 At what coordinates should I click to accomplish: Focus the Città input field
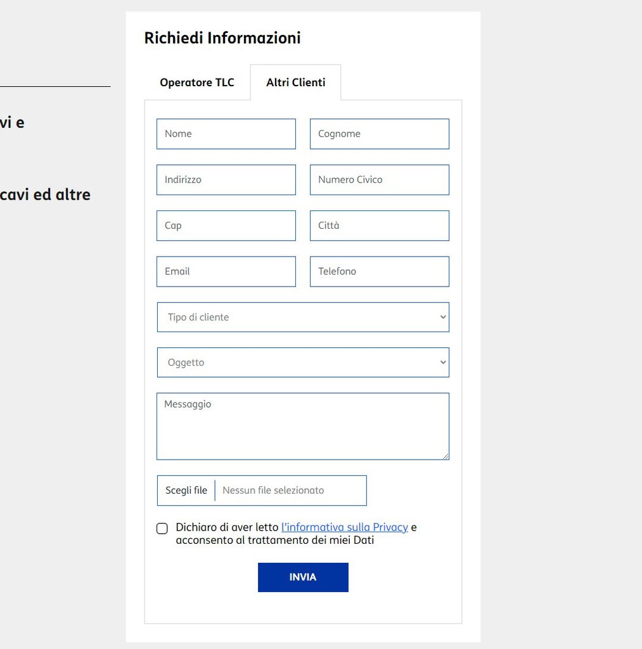379,225
